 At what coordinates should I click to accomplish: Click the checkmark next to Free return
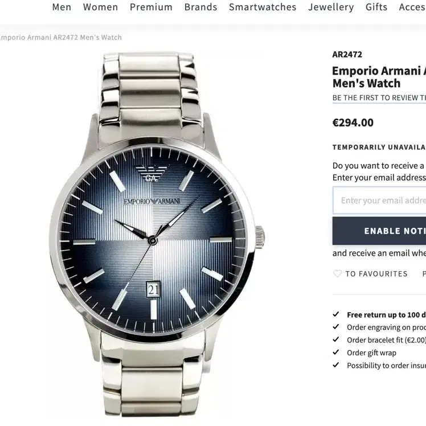[336, 314]
